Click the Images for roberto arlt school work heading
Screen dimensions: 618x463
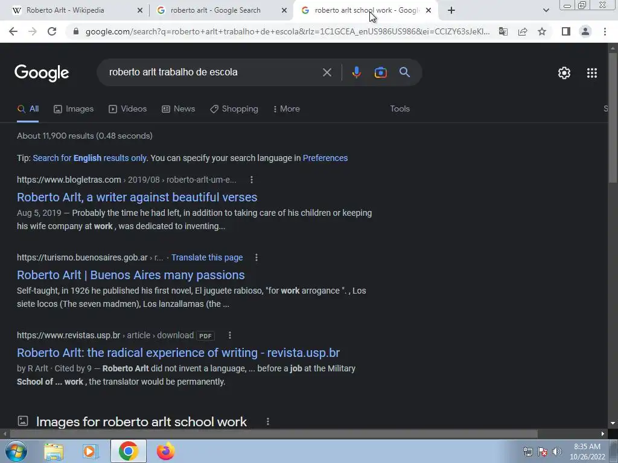pos(141,421)
